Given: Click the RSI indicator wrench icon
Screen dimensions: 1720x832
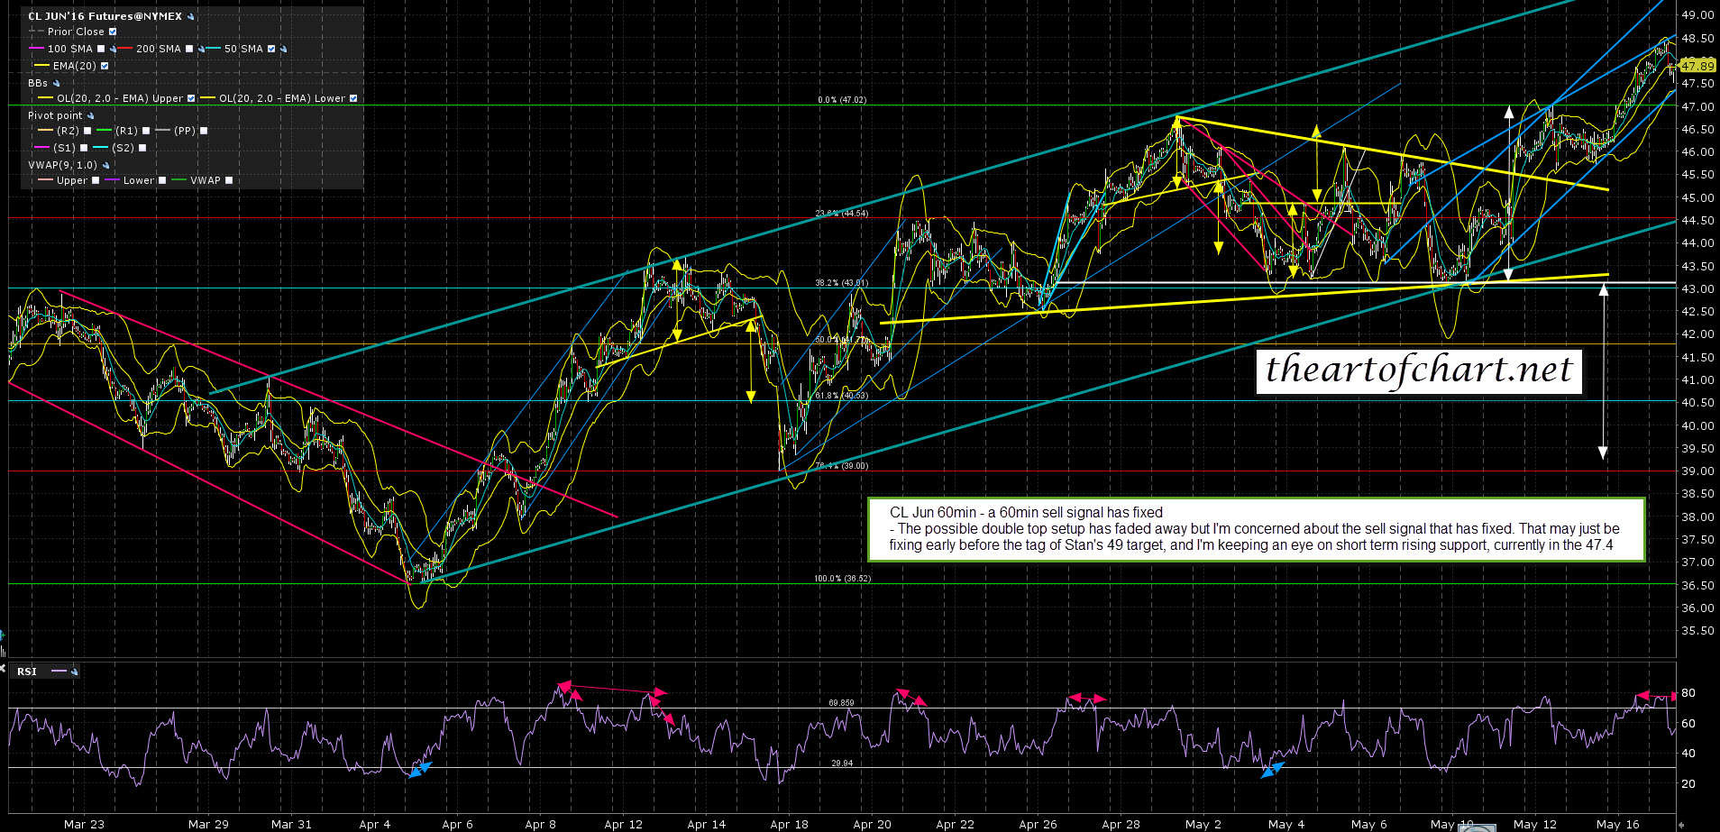Looking at the screenshot, I should 74,672.
